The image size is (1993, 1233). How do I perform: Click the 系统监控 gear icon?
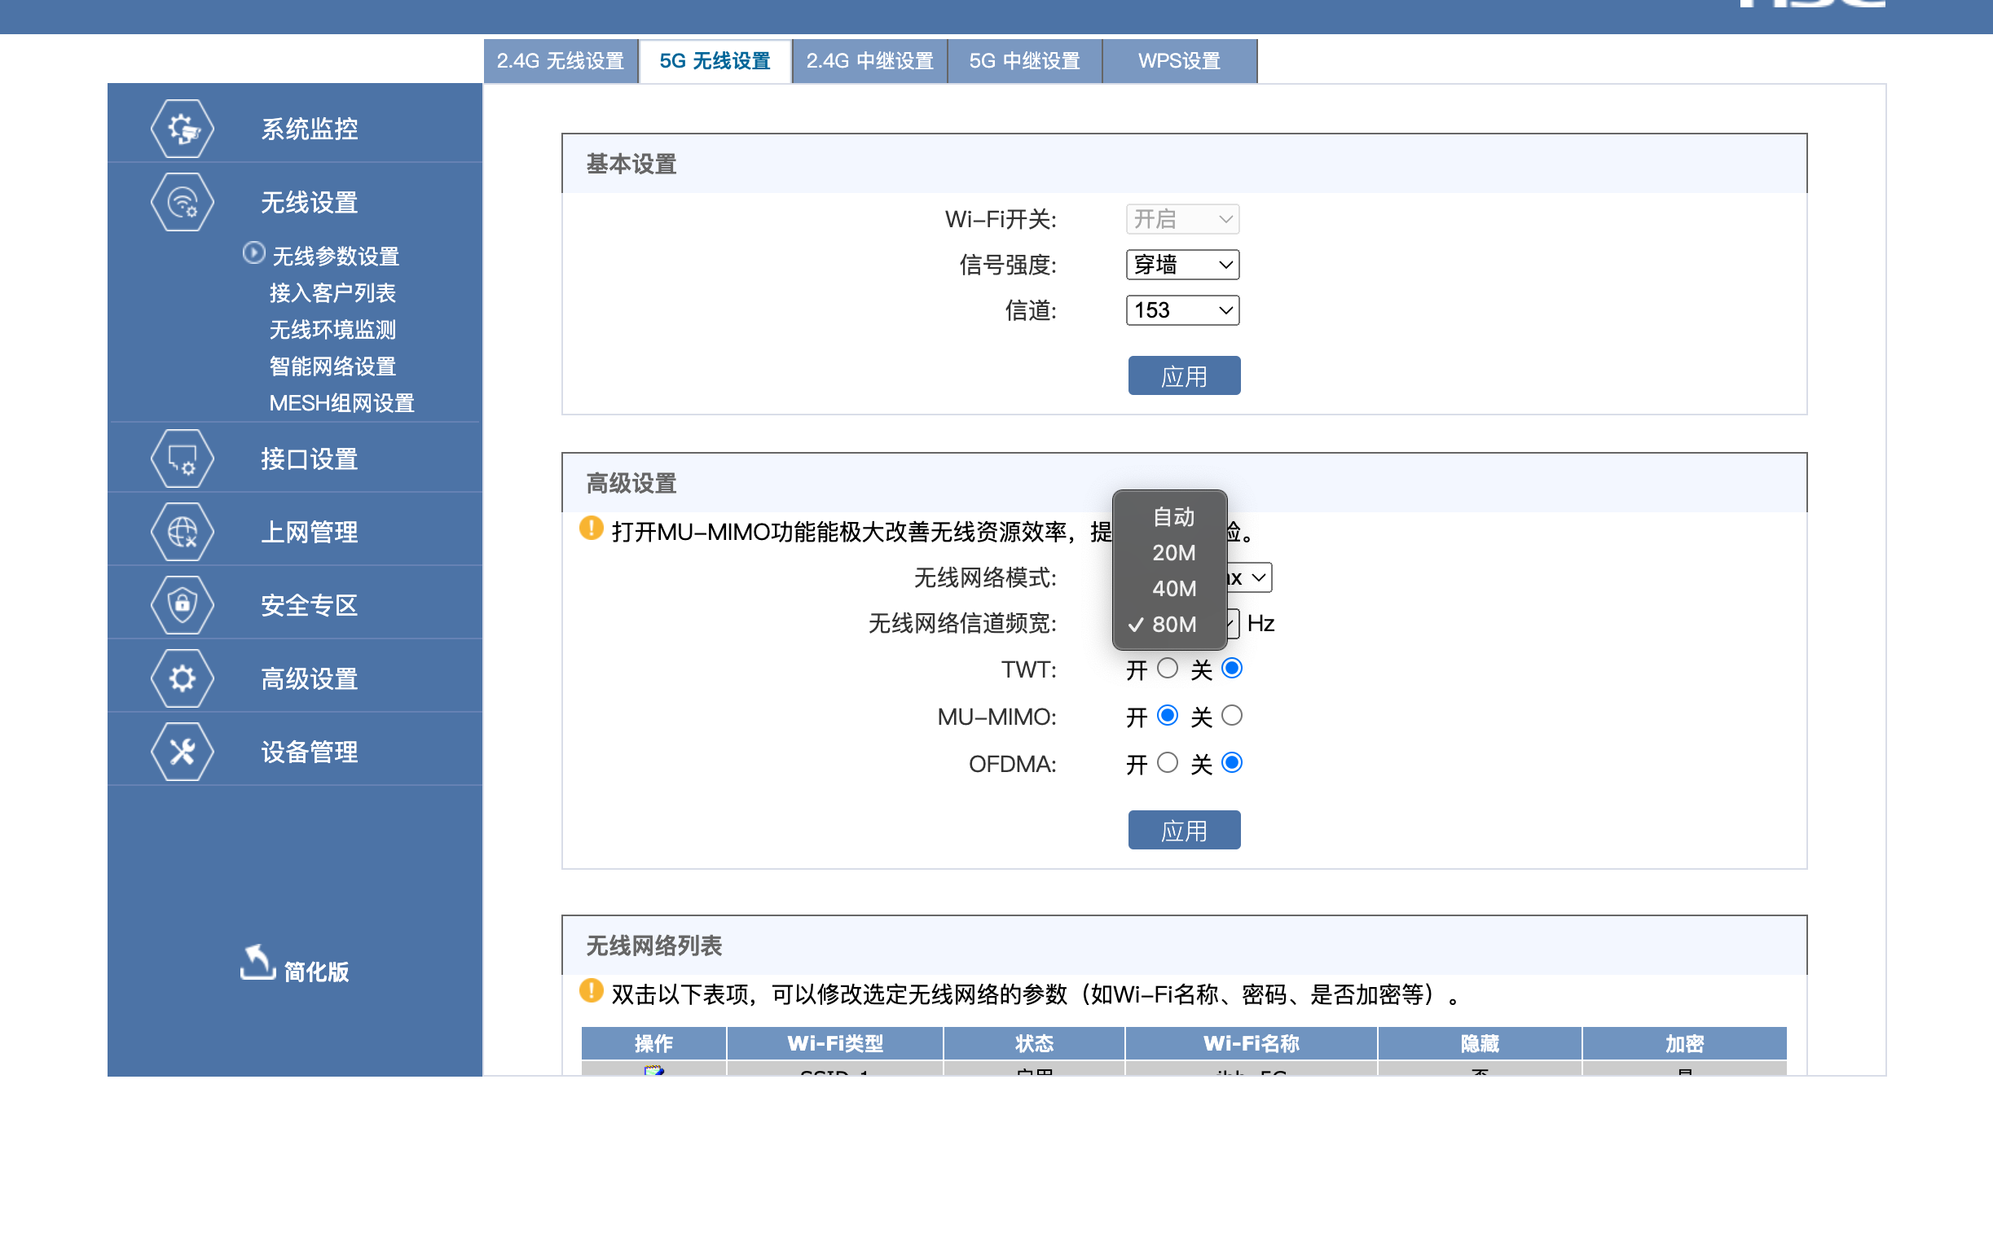182,129
